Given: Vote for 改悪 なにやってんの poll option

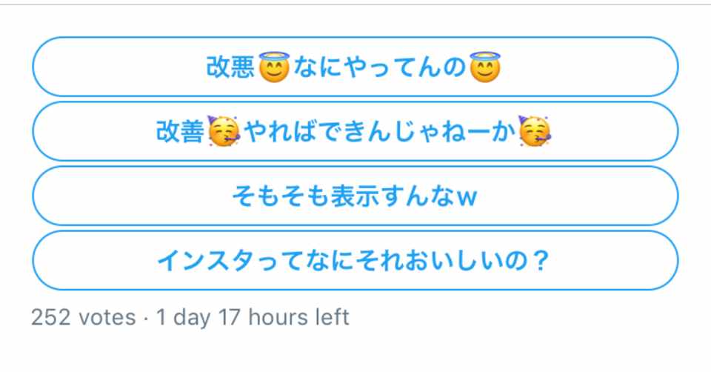Looking at the screenshot, I should [x=355, y=67].
